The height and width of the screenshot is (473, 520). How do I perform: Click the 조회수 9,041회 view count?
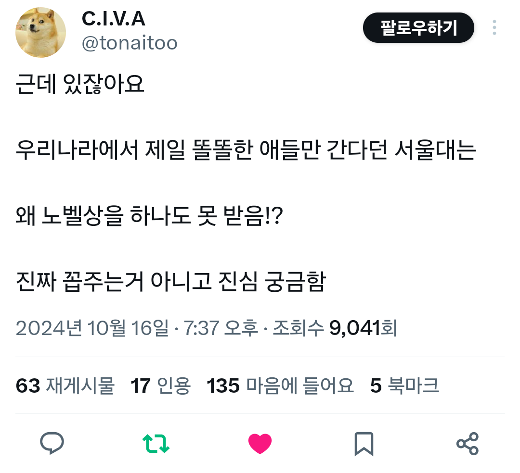click(335, 328)
